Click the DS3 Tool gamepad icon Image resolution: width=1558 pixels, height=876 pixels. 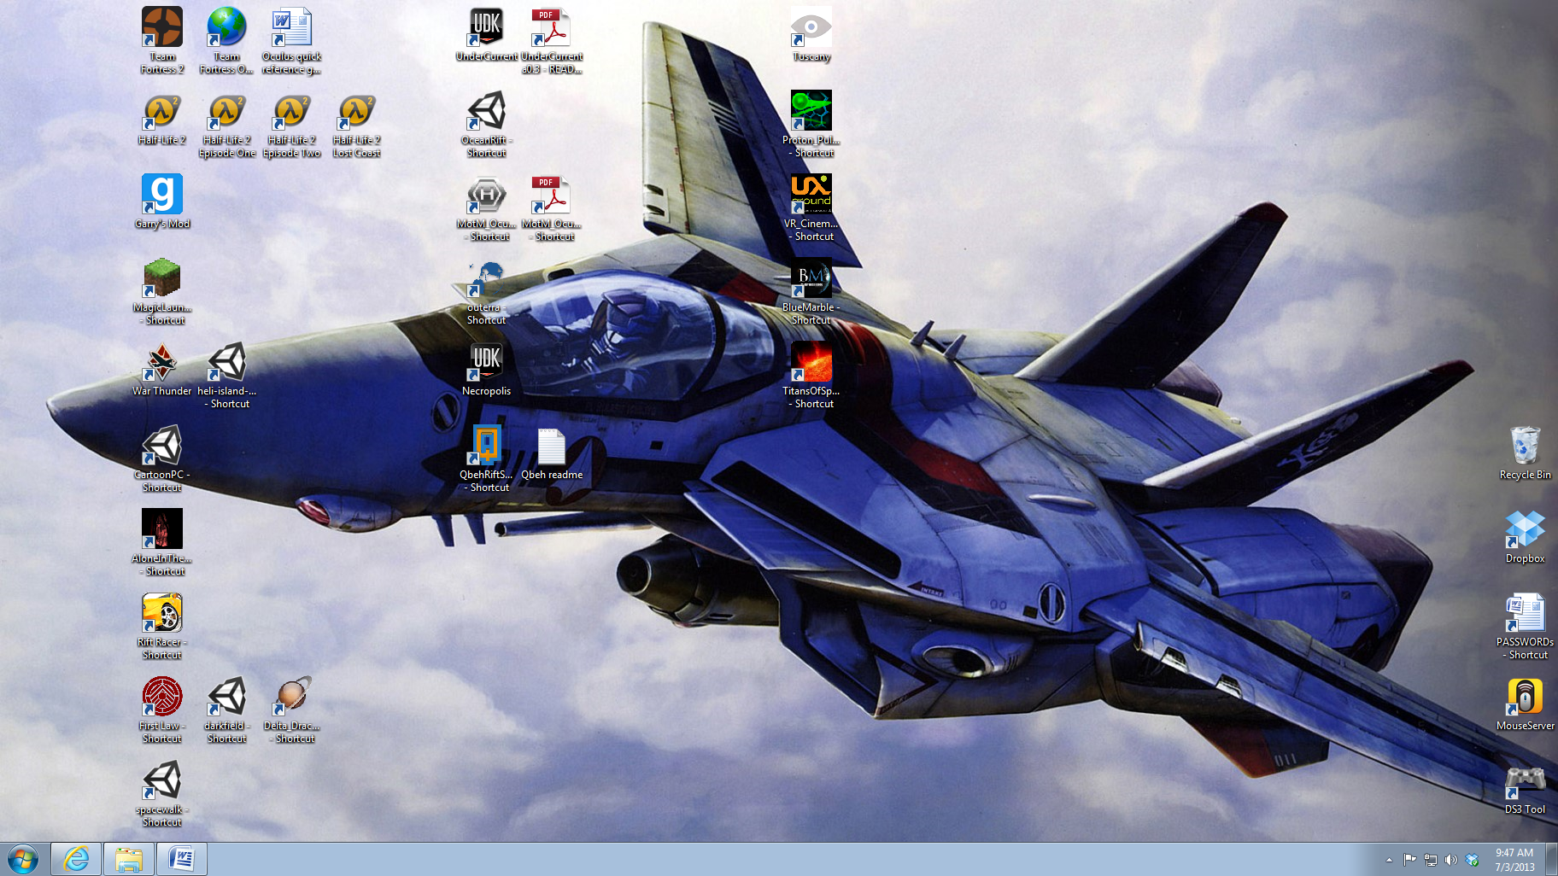click(1525, 781)
